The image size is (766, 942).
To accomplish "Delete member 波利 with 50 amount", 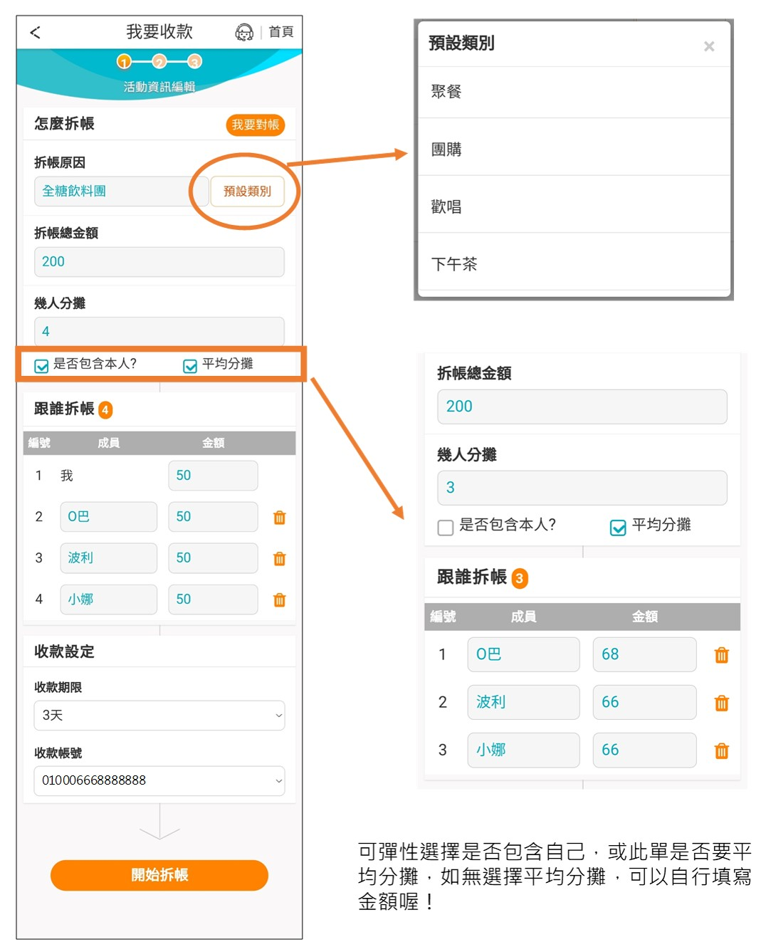I will 279,559.
